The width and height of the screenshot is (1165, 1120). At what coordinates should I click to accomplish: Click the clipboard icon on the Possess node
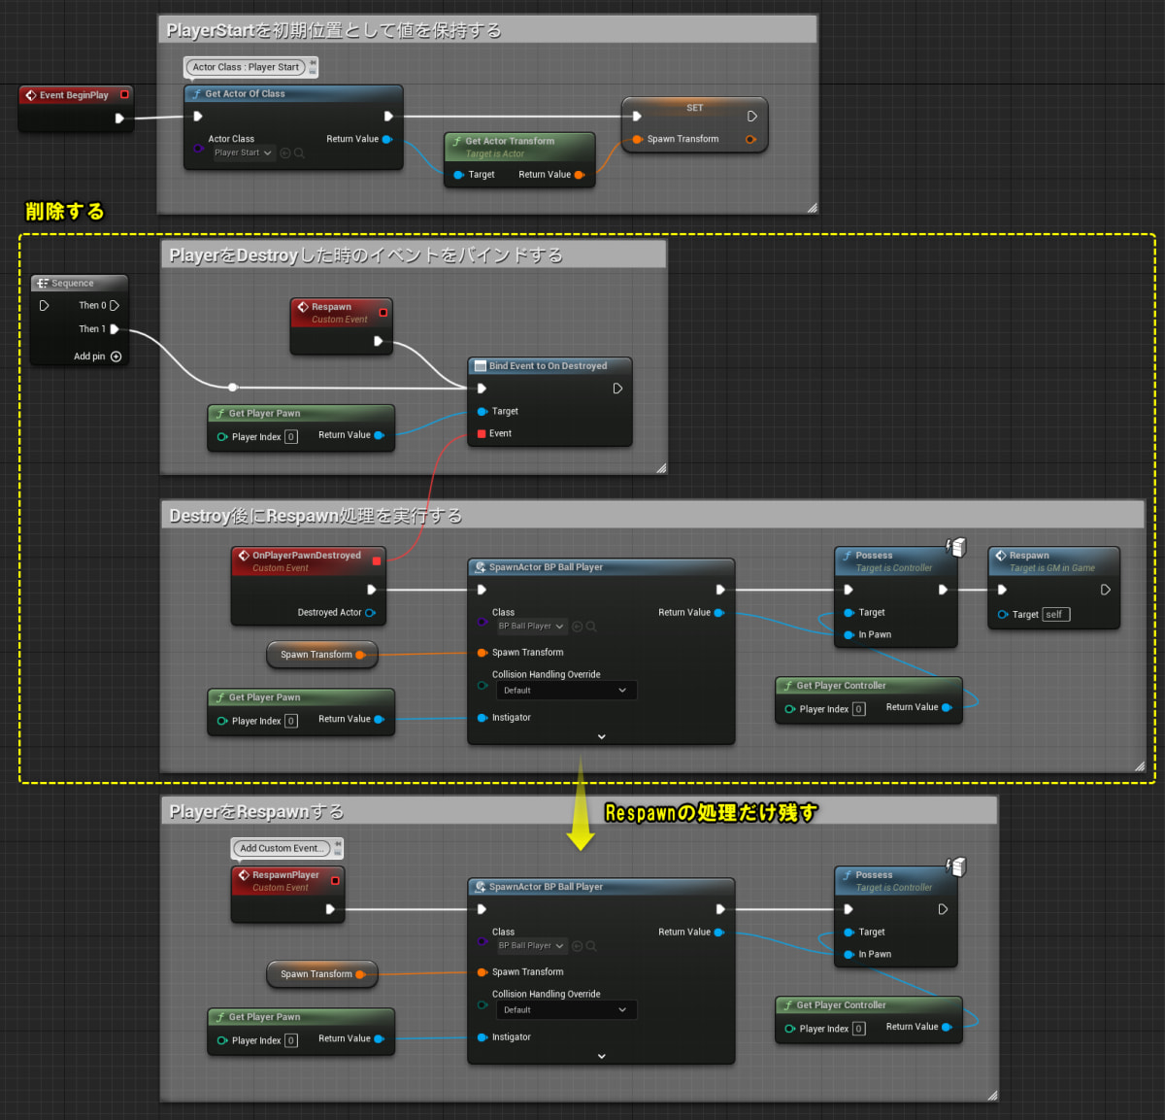(956, 547)
